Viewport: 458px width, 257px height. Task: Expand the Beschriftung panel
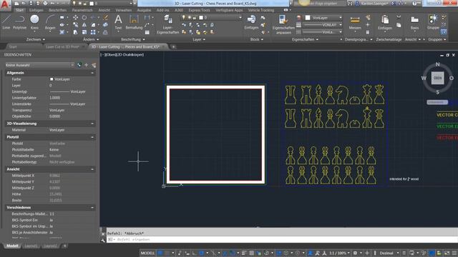coord(133,39)
